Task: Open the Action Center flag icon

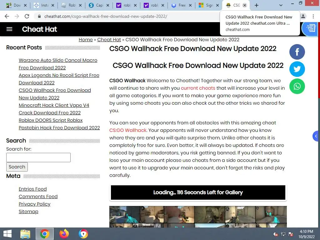Action: pos(291,234)
